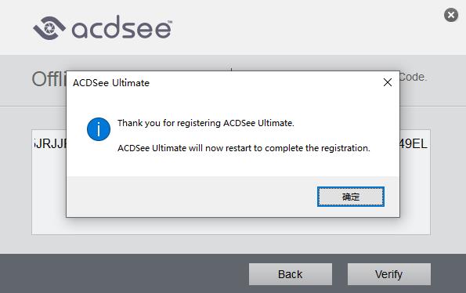Click the Code. text behind the dialog
Viewport: 466px width, 293px height.
pyautogui.click(x=413, y=77)
